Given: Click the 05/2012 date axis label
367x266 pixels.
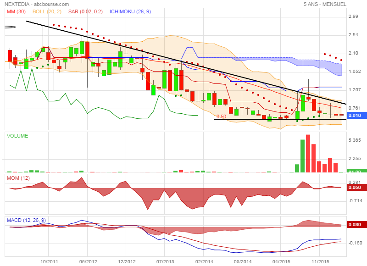Looking at the screenshot, I should 88,261.
